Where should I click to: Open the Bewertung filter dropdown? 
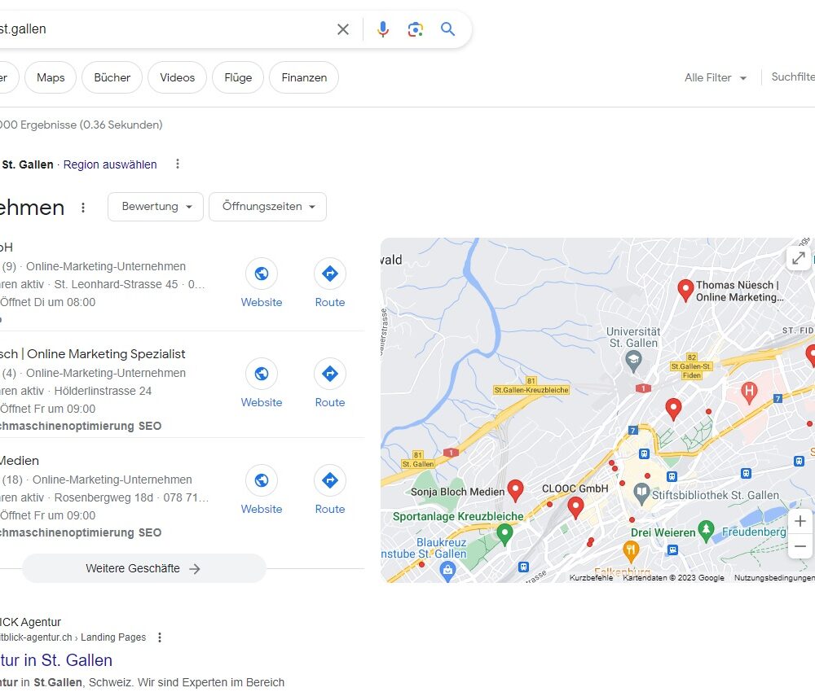click(x=156, y=207)
